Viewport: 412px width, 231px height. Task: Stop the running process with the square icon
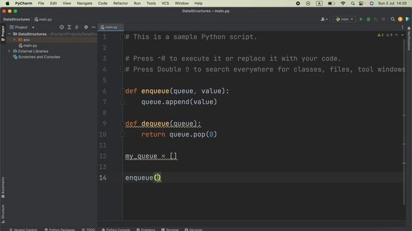click(384, 19)
